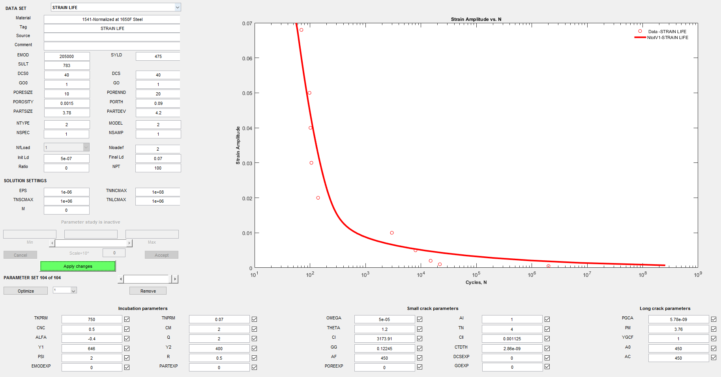The height and width of the screenshot is (377, 721).
Task: Select the EMOD input field
Action: (x=67, y=56)
